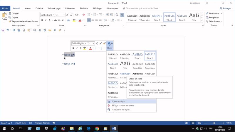Click sort A-Z icon
The width and height of the screenshot is (235, 132).
coord(117,15)
